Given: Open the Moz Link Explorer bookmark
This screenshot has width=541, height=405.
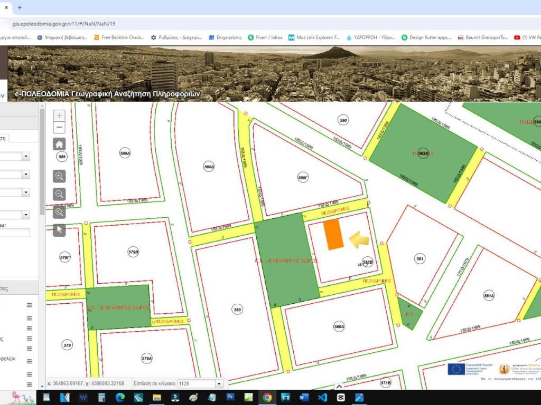Looking at the screenshot, I should tap(314, 37).
